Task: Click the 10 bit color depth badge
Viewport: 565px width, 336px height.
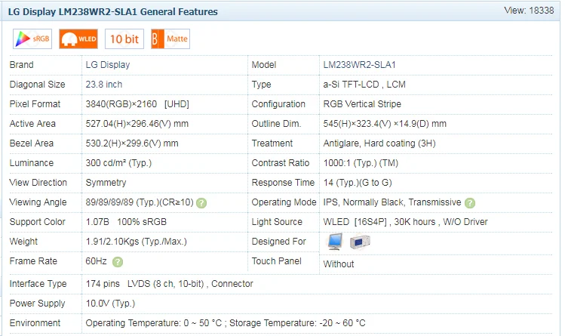Action: (124, 39)
